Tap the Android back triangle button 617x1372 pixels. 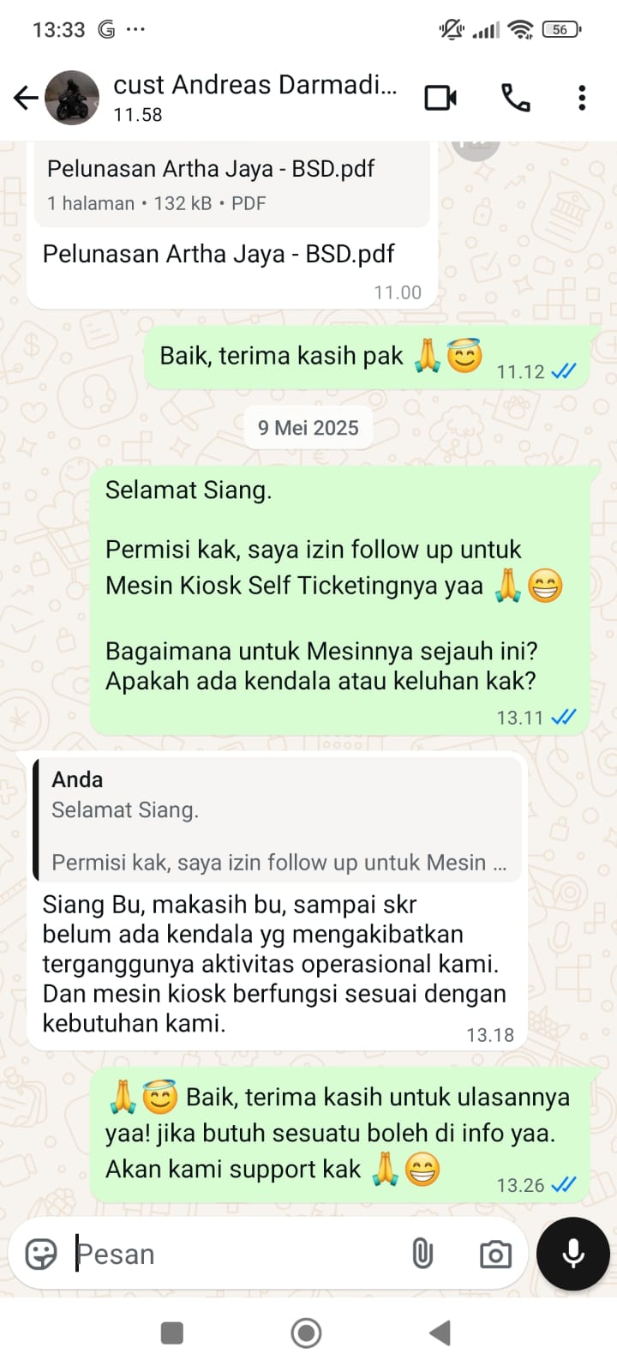pos(440,1333)
